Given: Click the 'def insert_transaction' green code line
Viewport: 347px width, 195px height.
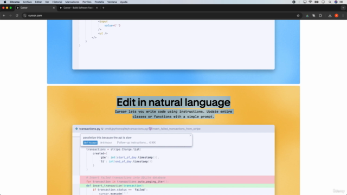Looking at the screenshot, I should click(x=177, y=186).
